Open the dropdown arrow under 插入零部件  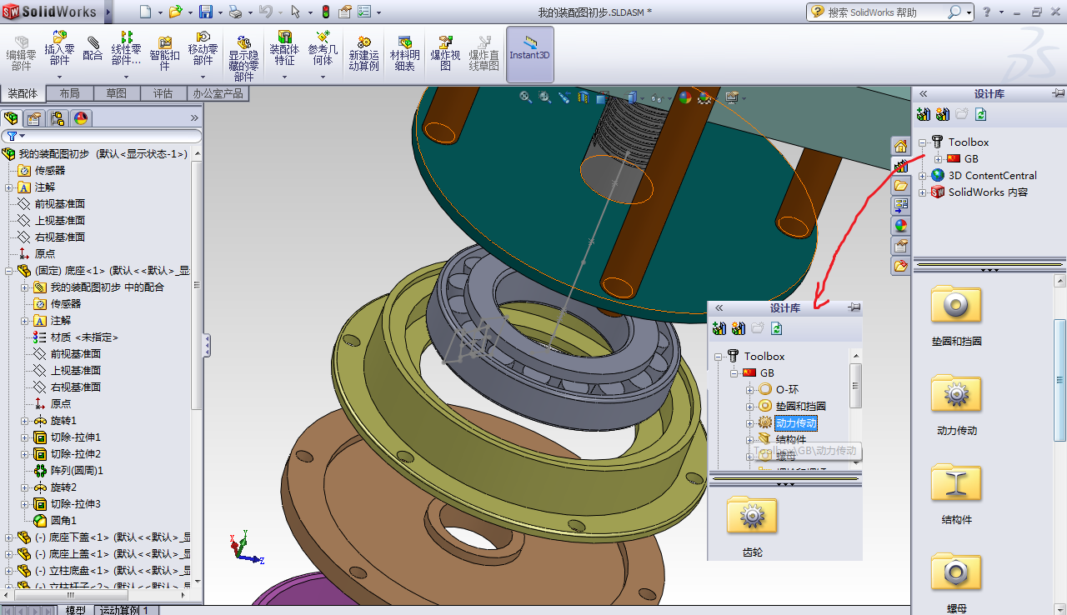[x=59, y=77]
